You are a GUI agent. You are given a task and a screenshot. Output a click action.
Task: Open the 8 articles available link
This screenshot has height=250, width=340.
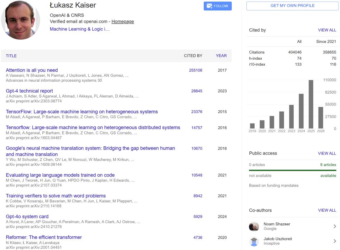coord(328,165)
